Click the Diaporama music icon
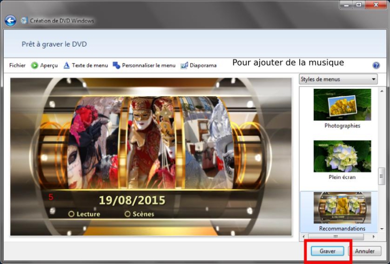Screen dimensions: 390x264 (184, 65)
